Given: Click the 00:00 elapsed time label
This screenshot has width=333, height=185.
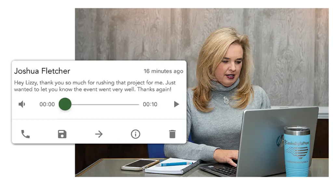Looking at the screenshot, I should [x=47, y=104].
